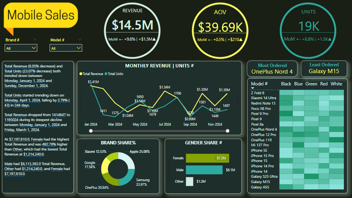This screenshot has width=352, height=198.
Task: Click the GENDER SHARE # chart title
Action: [203, 143]
